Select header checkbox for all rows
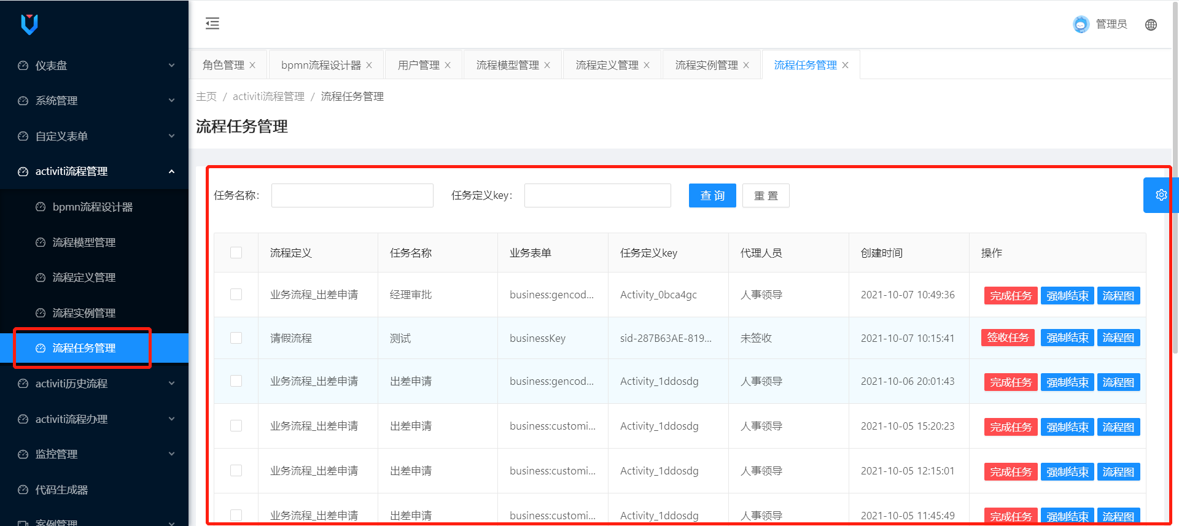The image size is (1179, 526). point(236,253)
